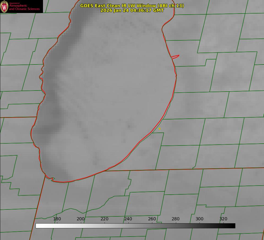Viewport: 264px width, 240px height.
Task: Click the colorbar label '220'
Action: coord(104,219)
